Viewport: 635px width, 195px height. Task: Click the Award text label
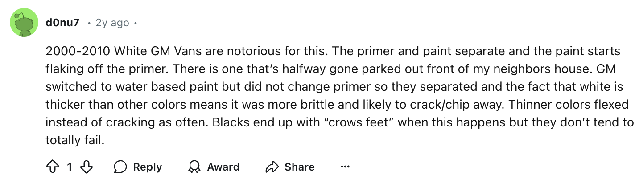click(223, 167)
